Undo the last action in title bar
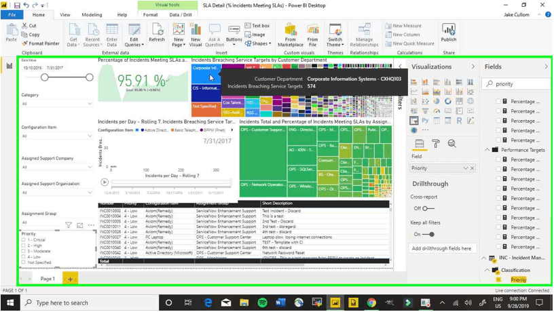Viewport: 554px width, 312px height. tap(26, 5)
